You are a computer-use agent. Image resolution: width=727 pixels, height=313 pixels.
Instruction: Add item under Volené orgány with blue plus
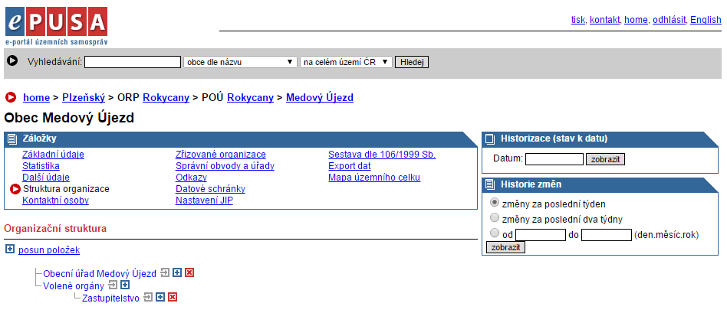tap(125, 285)
